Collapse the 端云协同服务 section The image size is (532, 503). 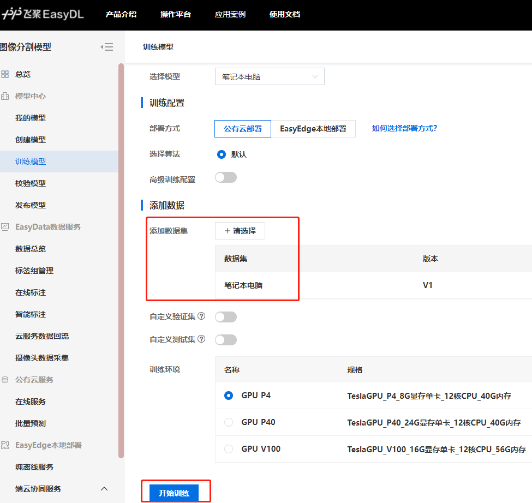tap(104, 489)
